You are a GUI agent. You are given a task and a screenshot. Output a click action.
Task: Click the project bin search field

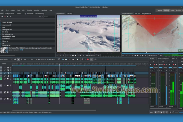[x=49, y=17]
